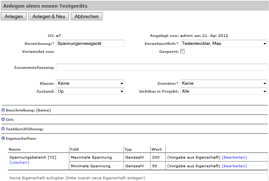Click Bearbeiten link for Maximale Spannung
The width and height of the screenshot is (269, 181).
[x=234, y=157]
